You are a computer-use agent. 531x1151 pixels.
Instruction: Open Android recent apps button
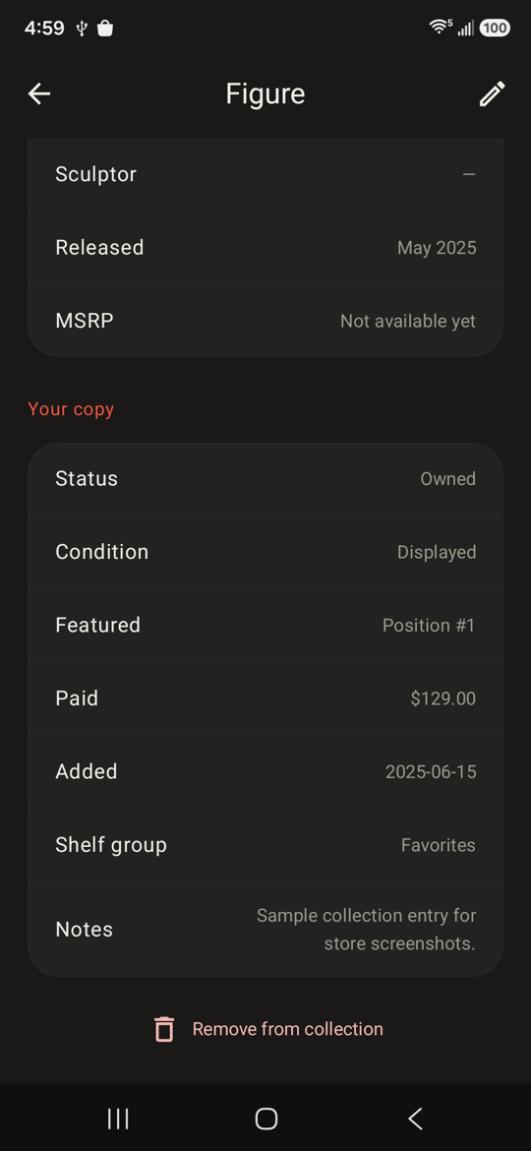(118, 1119)
